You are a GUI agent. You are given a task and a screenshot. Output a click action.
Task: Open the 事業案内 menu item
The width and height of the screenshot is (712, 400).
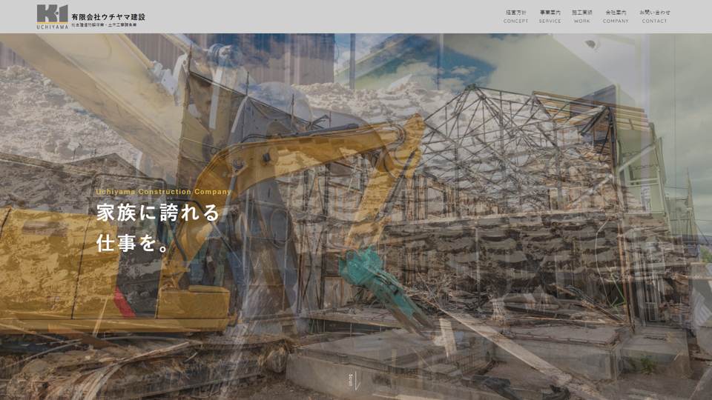550,13
